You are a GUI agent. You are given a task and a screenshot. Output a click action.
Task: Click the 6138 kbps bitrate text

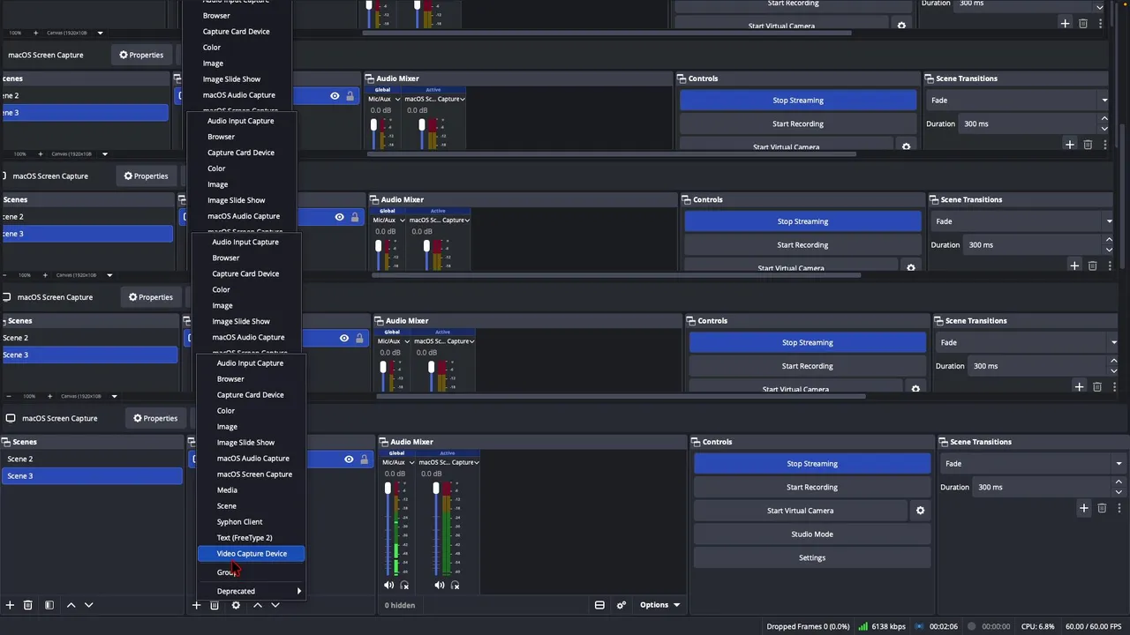(x=888, y=626)
